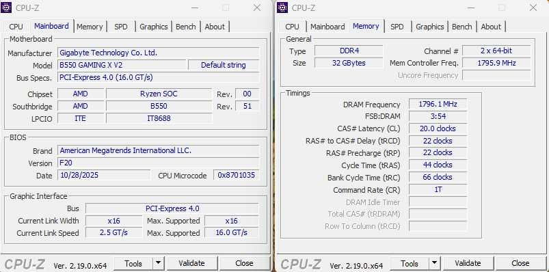Switch to Mainboard tab in right CPU-Z window
This screenshot has width=549, height=272.
tap(327, 27)
